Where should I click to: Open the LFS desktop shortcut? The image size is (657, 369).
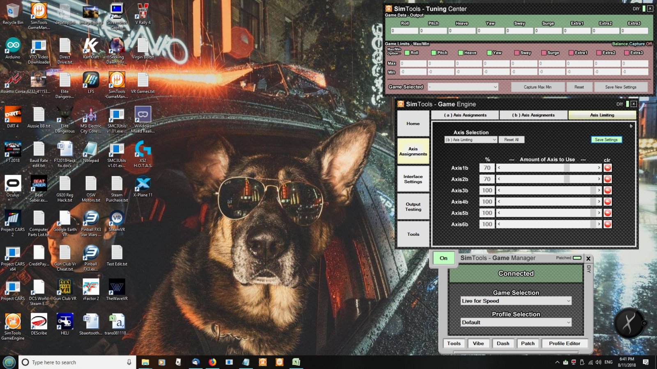91,83
